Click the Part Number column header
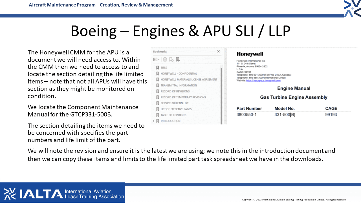 (x=249, y=109)
